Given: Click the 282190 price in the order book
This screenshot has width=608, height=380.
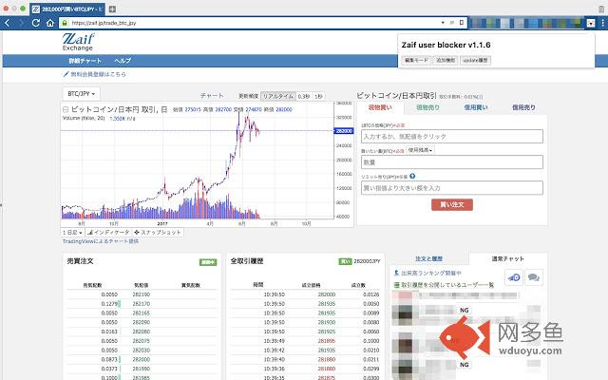Looking at the screenshot, I should 142,294.
